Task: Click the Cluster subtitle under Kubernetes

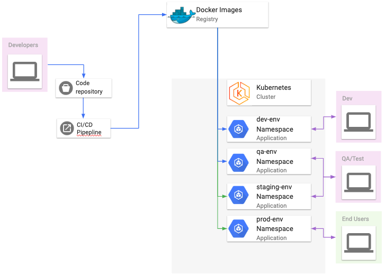Action: 266,97
